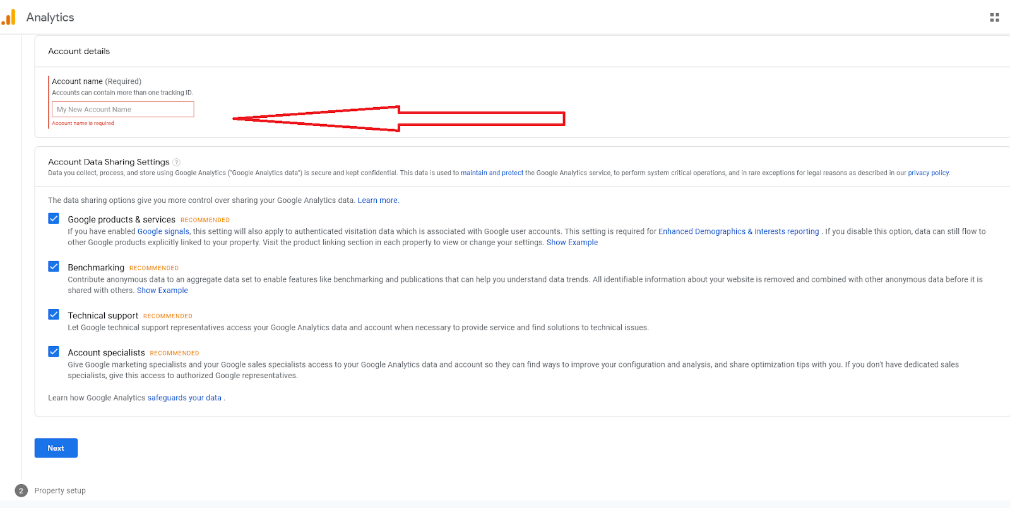The image size is (1010, 508).
Task: Click the Google Analytics logo icon
Action: (8, 17)
